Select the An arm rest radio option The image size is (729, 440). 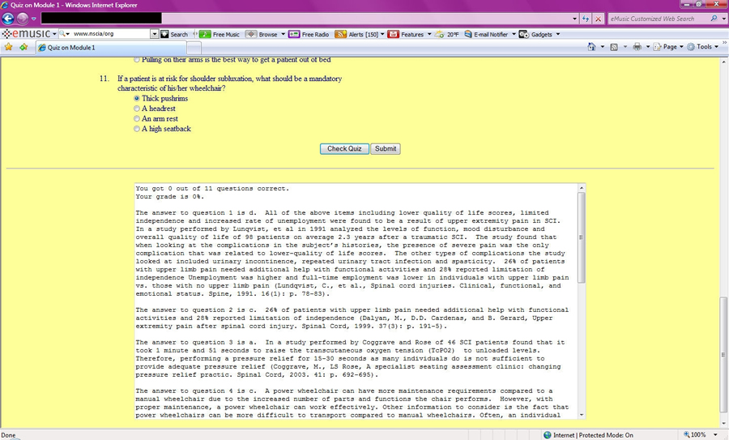click(137, 119)
